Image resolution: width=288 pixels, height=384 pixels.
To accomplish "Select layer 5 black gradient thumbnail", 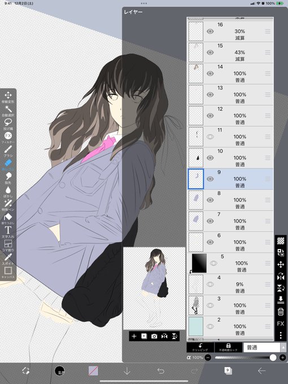I will [199, 263].
